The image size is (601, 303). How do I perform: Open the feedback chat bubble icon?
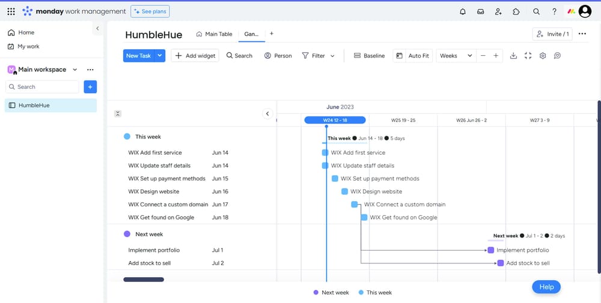[x=557, y=56]
